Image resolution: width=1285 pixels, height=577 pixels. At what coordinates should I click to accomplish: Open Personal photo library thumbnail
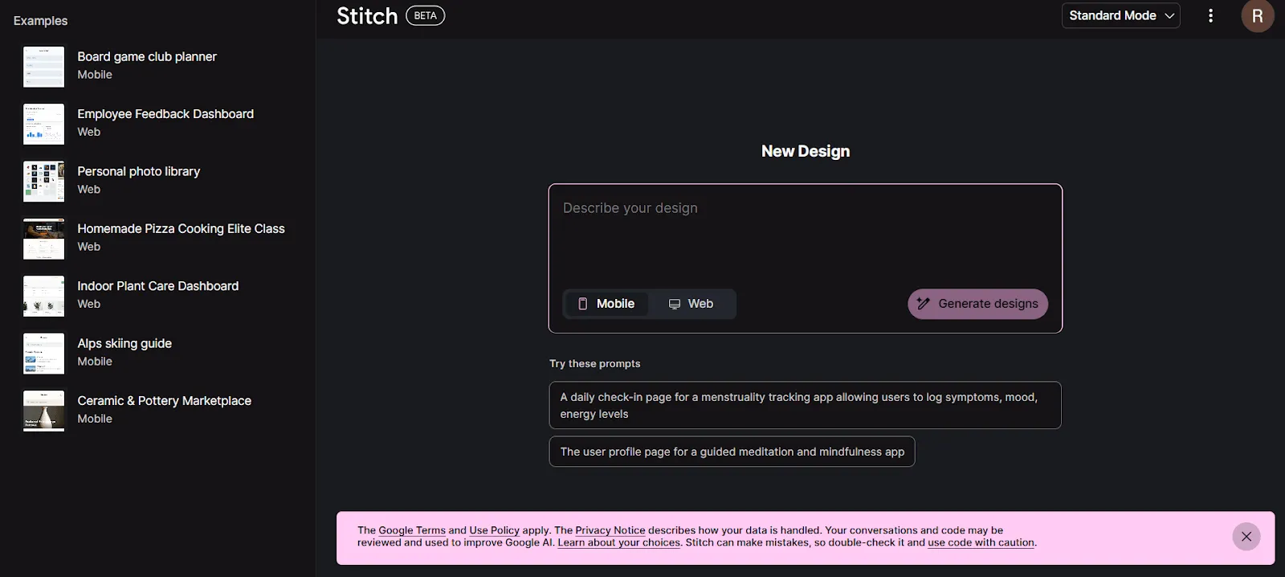point(43,181)
